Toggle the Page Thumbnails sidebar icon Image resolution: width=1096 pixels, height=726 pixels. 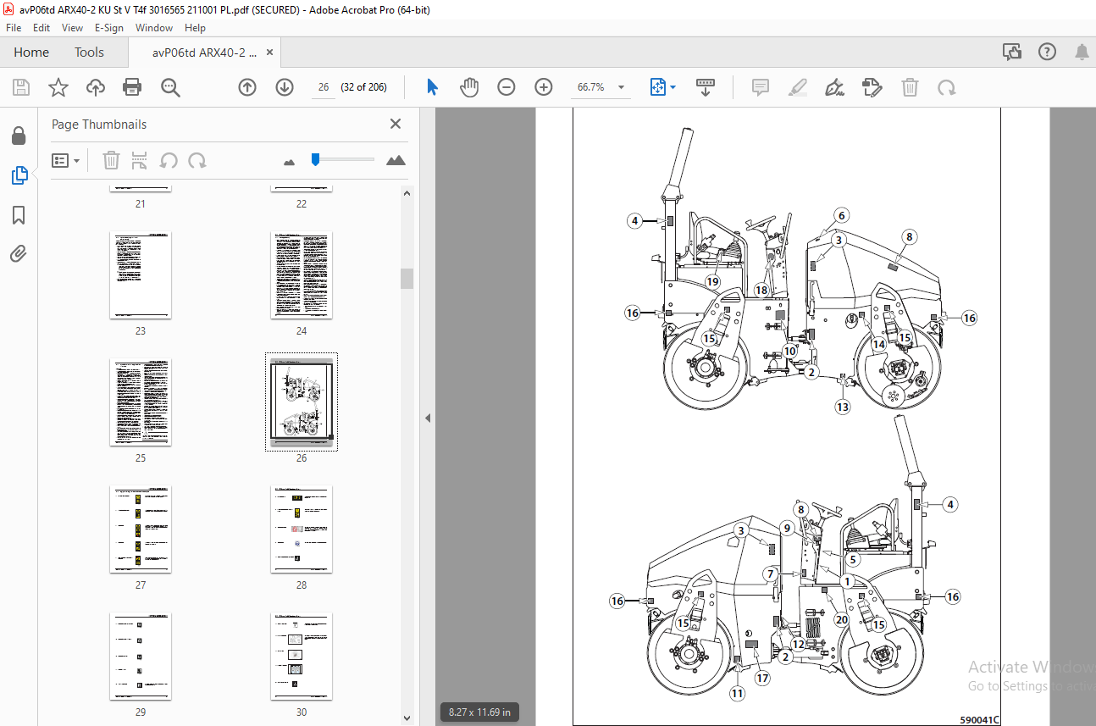click(19, 175)
